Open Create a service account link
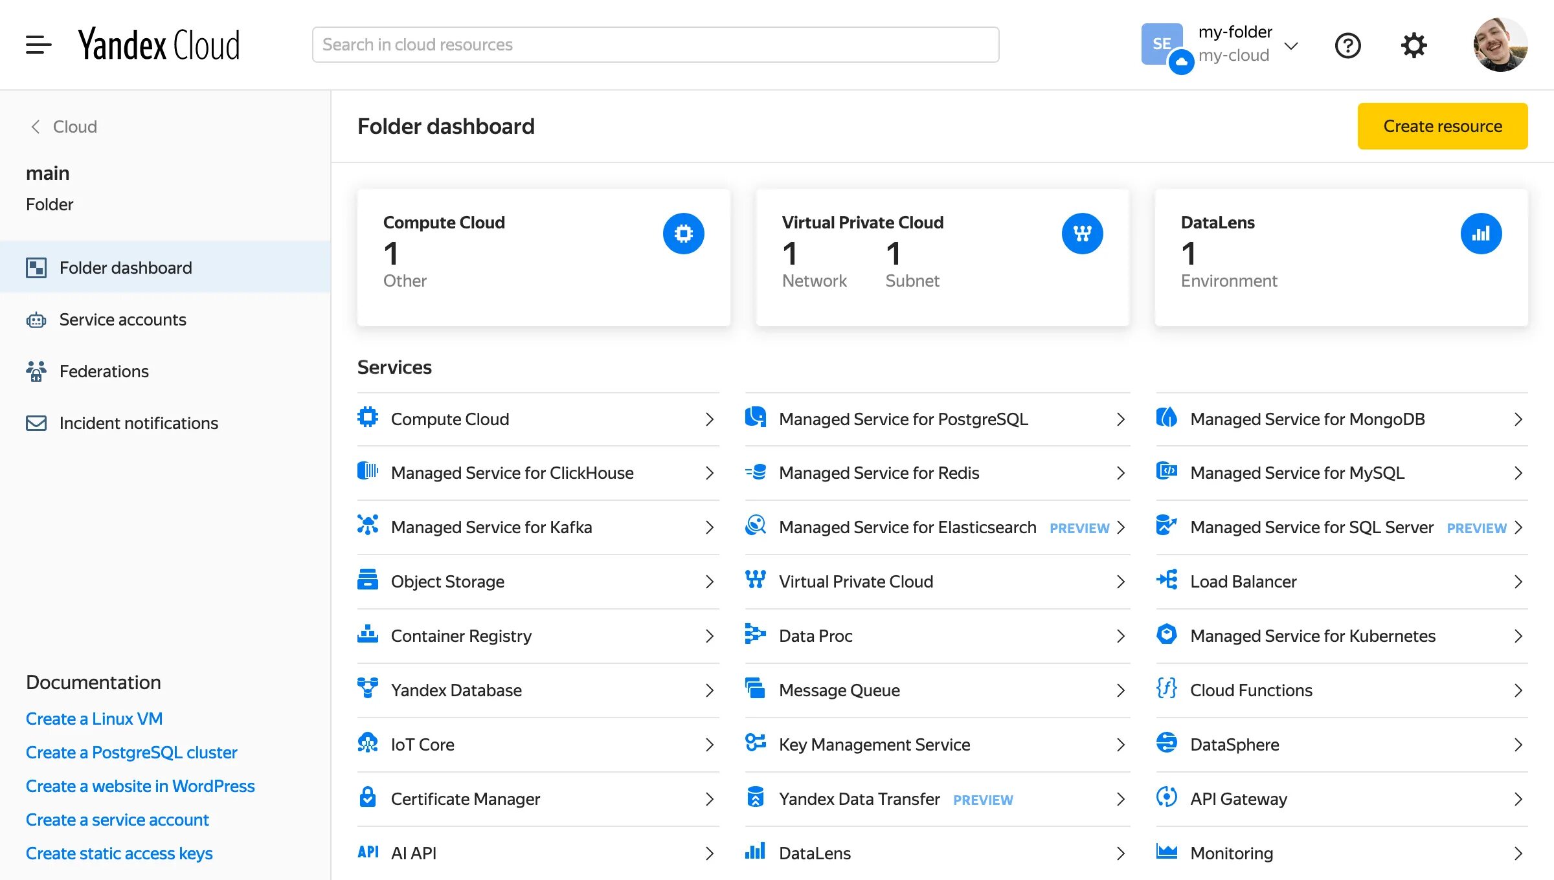The width and height of the screenshot is (1554, 880). point(117,819)
